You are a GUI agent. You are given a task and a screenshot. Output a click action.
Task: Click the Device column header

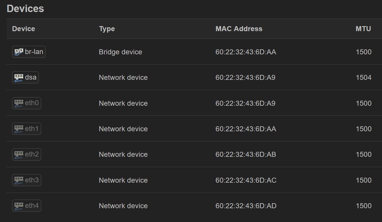coord(24,29)
